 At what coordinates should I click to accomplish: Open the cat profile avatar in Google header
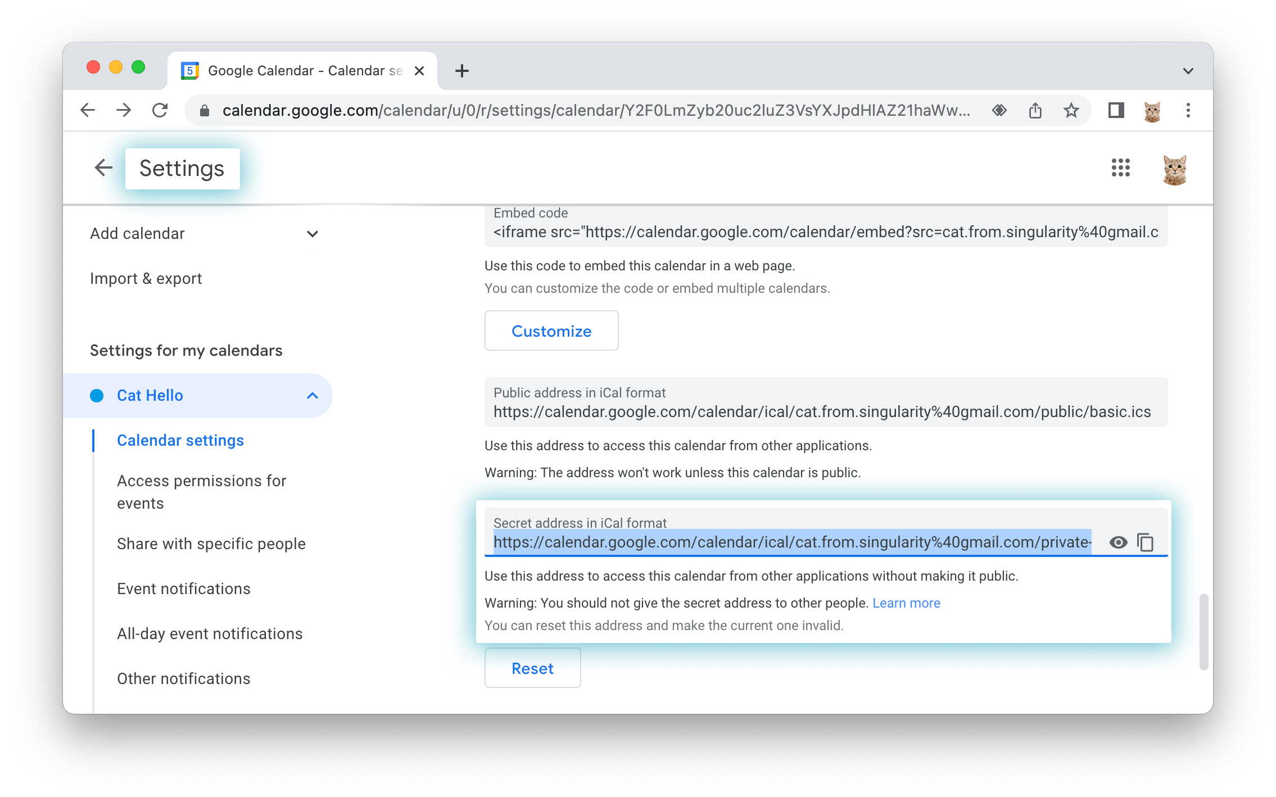1174,169
